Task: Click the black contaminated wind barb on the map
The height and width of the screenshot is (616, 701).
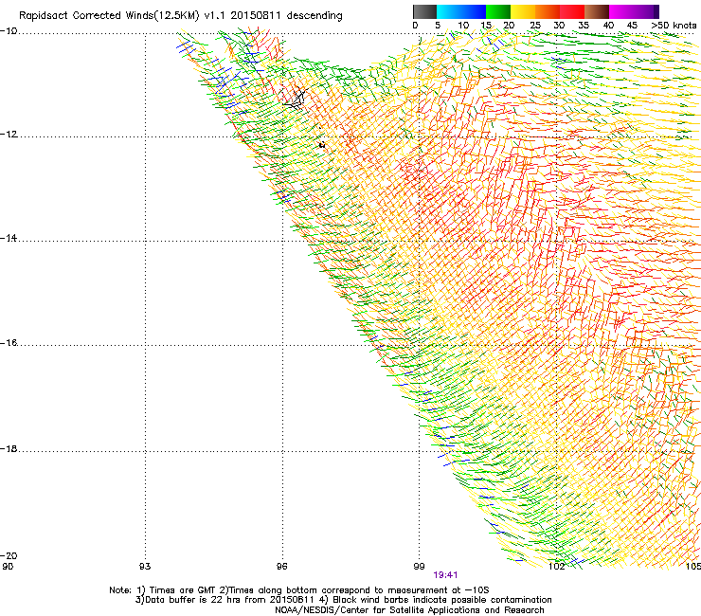Action: [295, 100]
